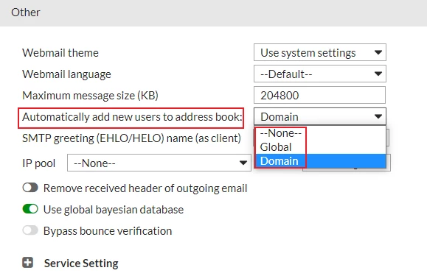Viewport: 427px width, 276px height.
Task: Click the IP pool label
Action: (x=38, y=163)
